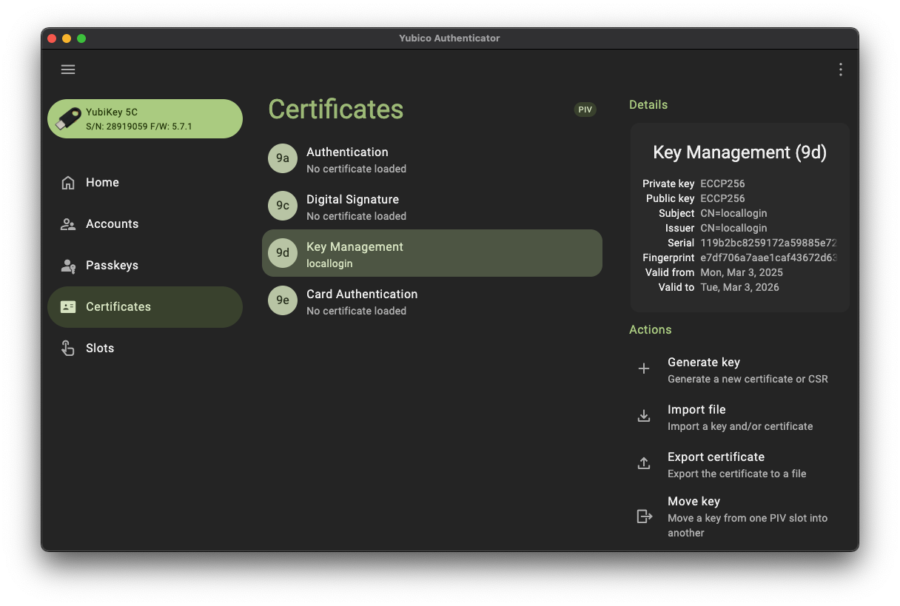Click the download icon for Import file
The image size is (900, 606).
coord(644,416)
